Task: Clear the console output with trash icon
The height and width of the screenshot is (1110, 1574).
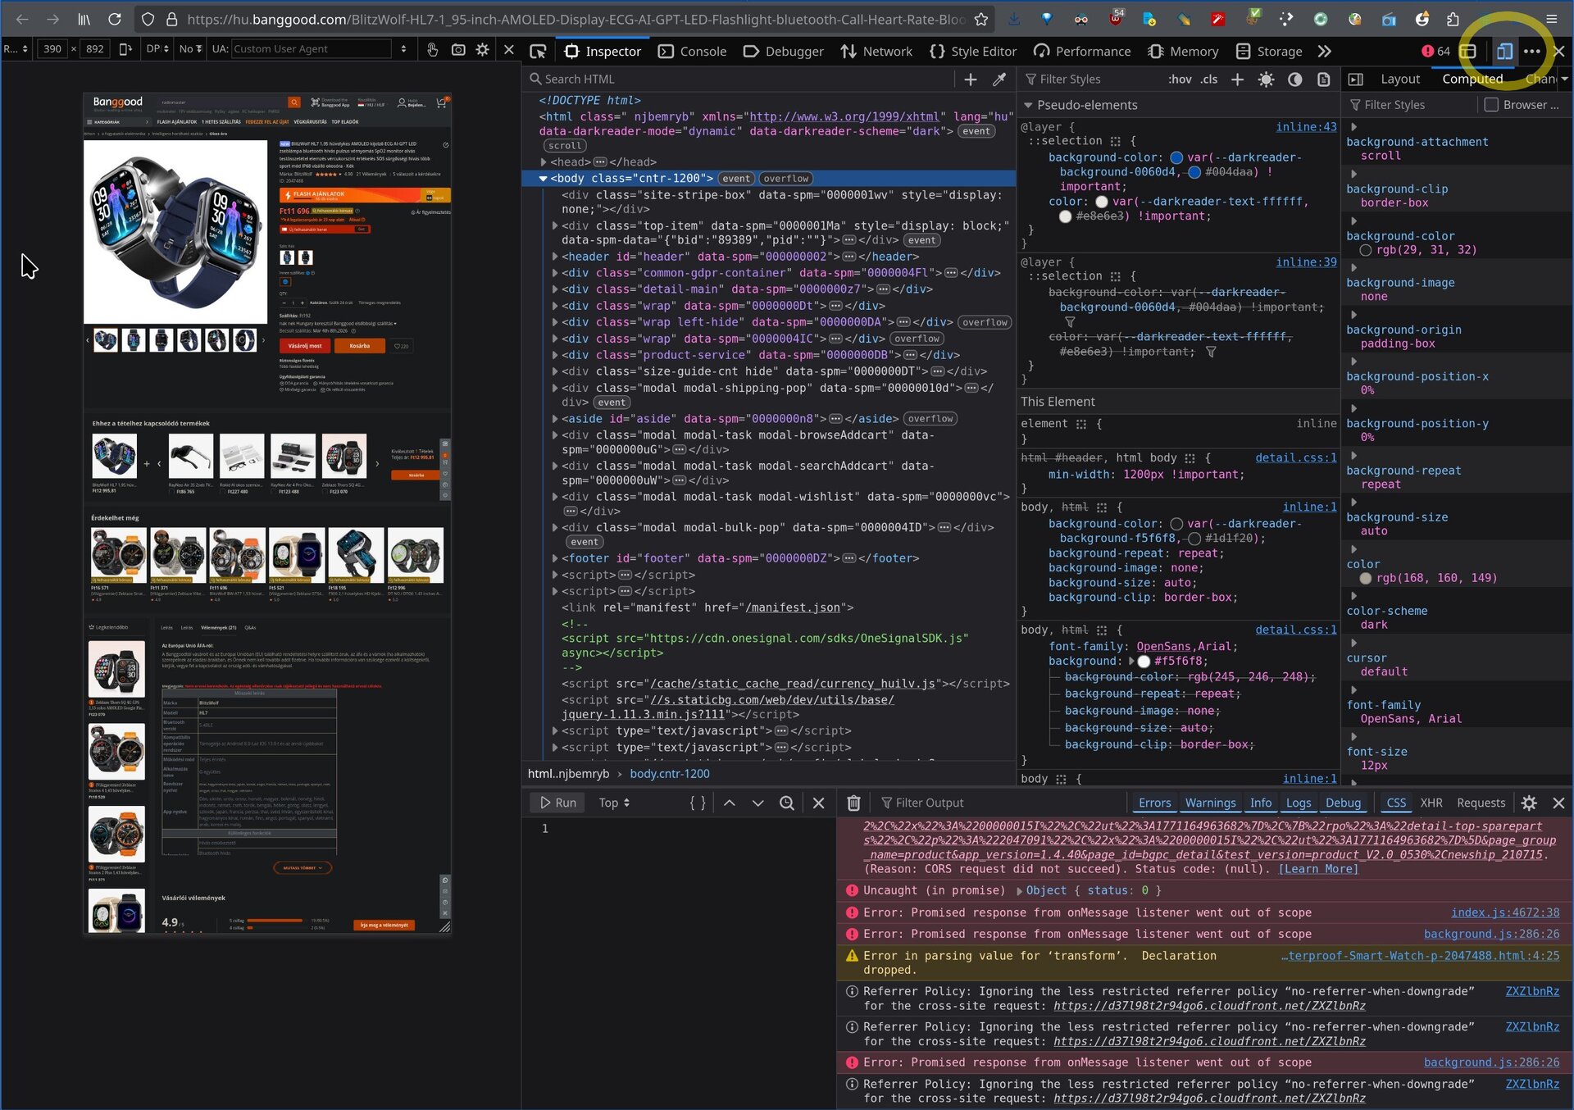Action: click(853, 803)
